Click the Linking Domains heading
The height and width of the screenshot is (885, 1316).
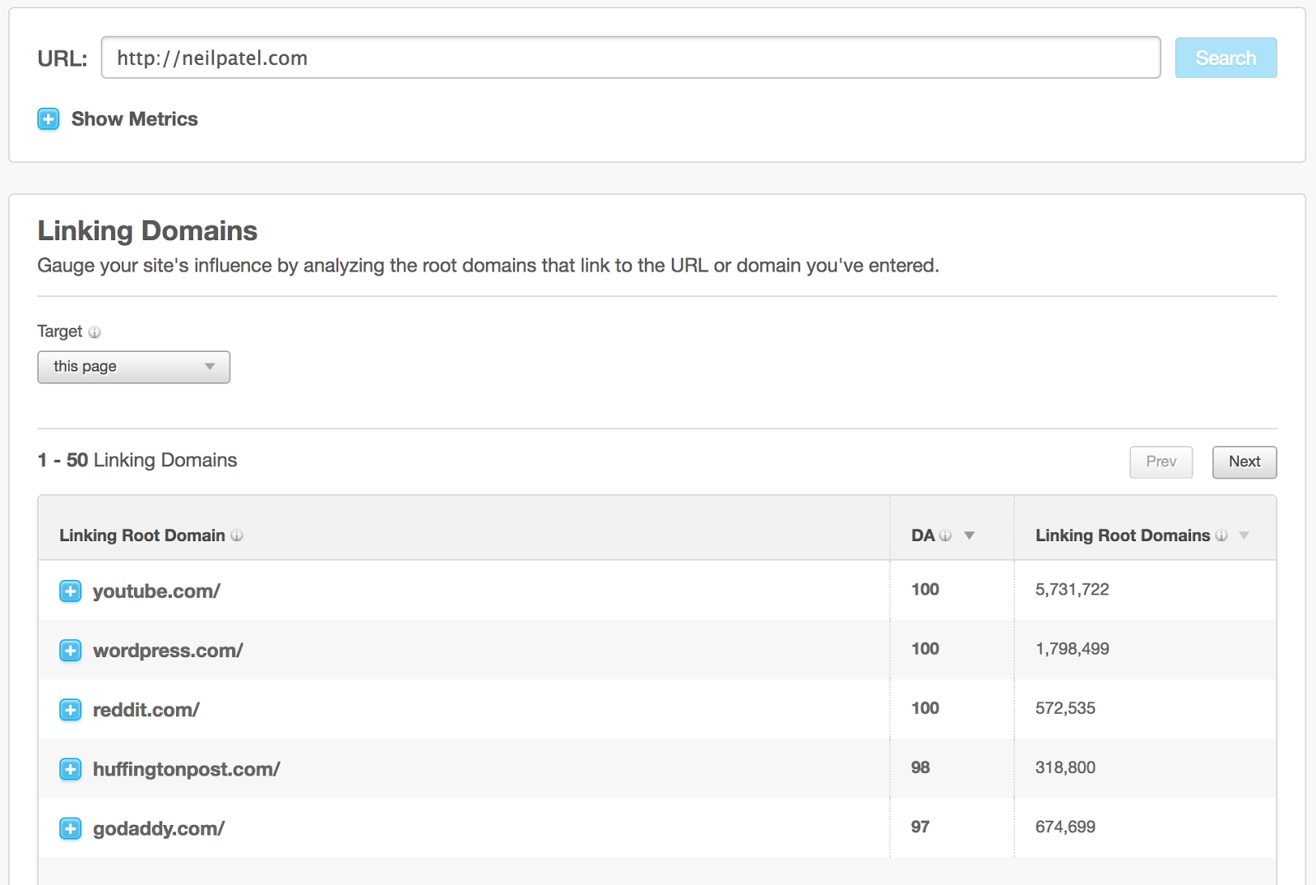147,231
